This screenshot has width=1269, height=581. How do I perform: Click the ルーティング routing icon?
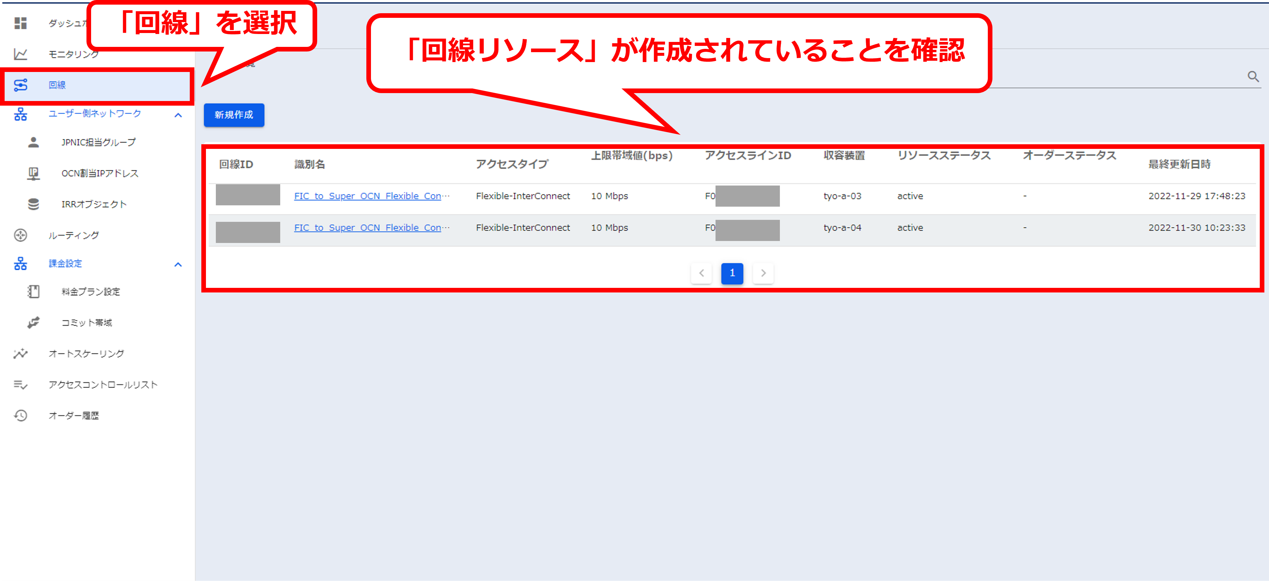(20, 236)
